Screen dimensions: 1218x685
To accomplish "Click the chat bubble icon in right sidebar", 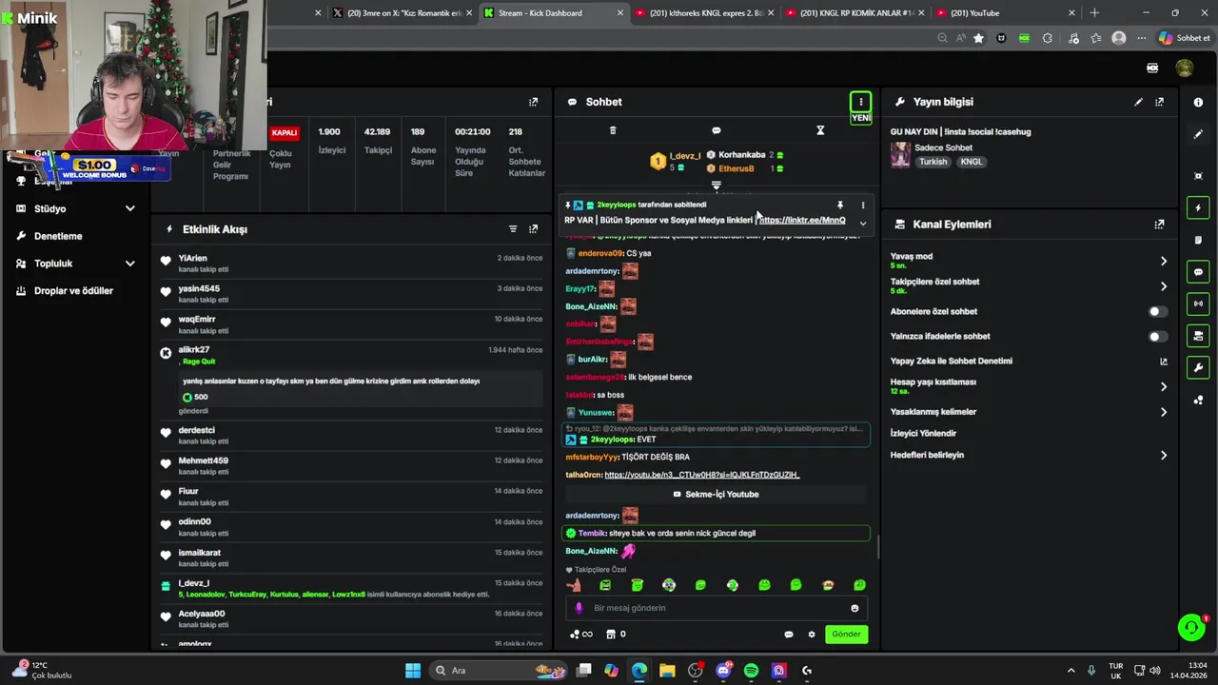I will click(1198, 272).
